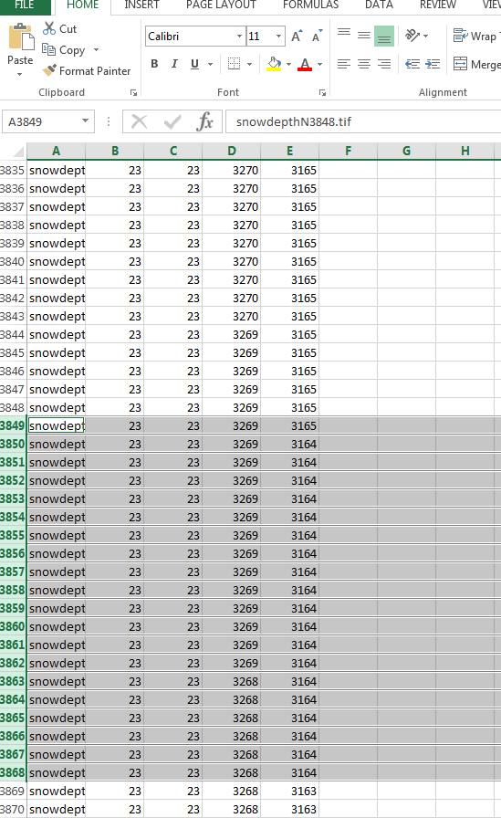Image resolution: width=501 pixels, height=818 pixels.
Task: Click the Merge cells button
Action: 476,64
